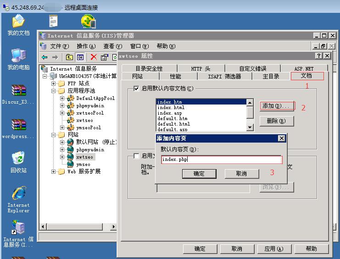This screenshot has width=340, height=259.
Task: Click the 帮助 button at dialog bottom
Action: (x=312, y=249)
